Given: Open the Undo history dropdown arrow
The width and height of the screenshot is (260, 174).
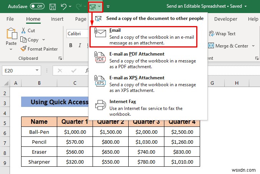Looking at the screenshot, I should 70,7.
